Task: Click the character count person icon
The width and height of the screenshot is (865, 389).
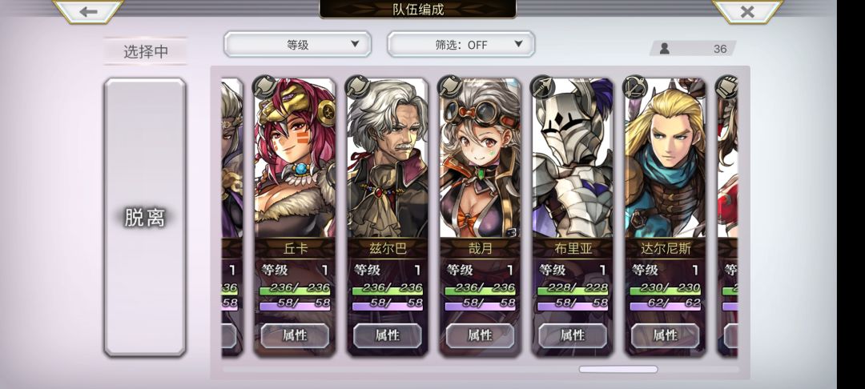Action: click(x=665, y=49)
